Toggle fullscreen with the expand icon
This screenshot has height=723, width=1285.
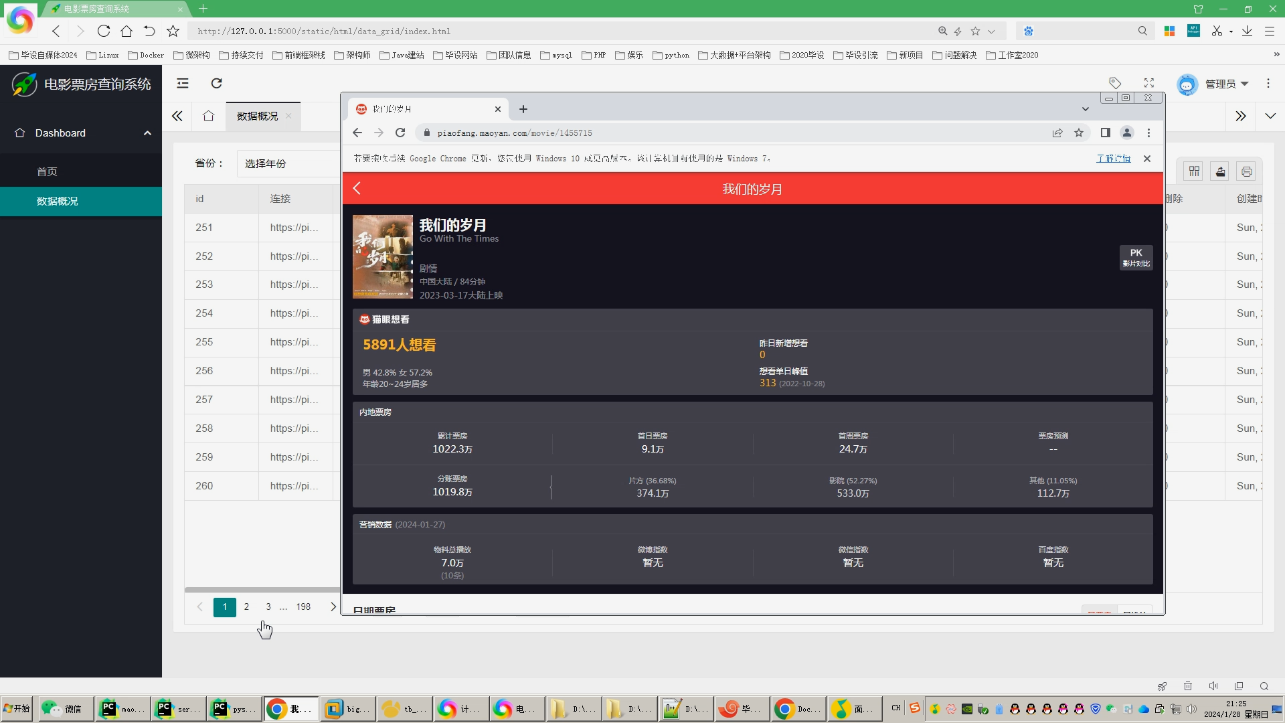tap(1149, 83)
